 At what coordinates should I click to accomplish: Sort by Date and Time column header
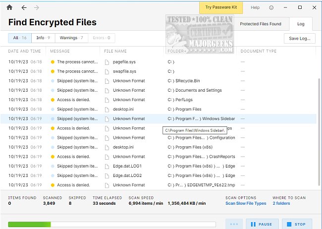click(x=24, y=51)
